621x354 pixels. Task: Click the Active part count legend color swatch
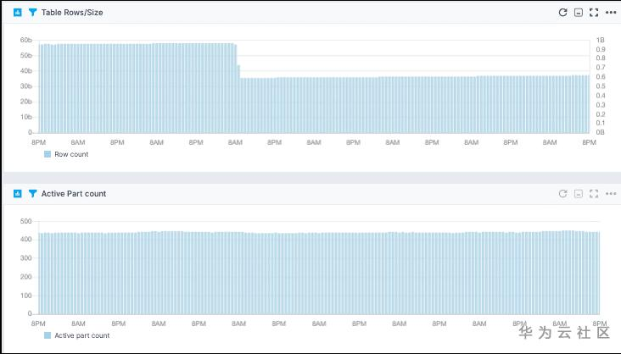tap(48, 335)
